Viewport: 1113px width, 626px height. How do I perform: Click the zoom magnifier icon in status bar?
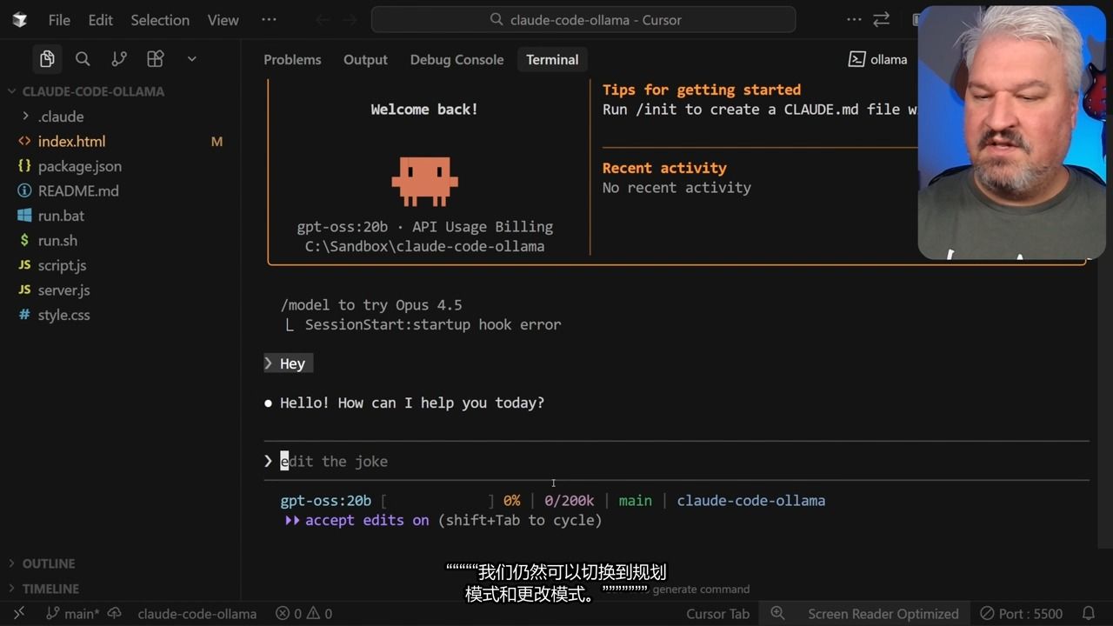tap(777, 614)
